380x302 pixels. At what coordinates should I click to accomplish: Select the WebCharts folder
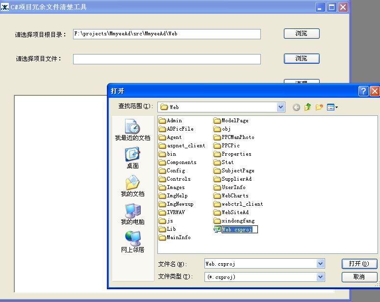click(x=234, y=196)
